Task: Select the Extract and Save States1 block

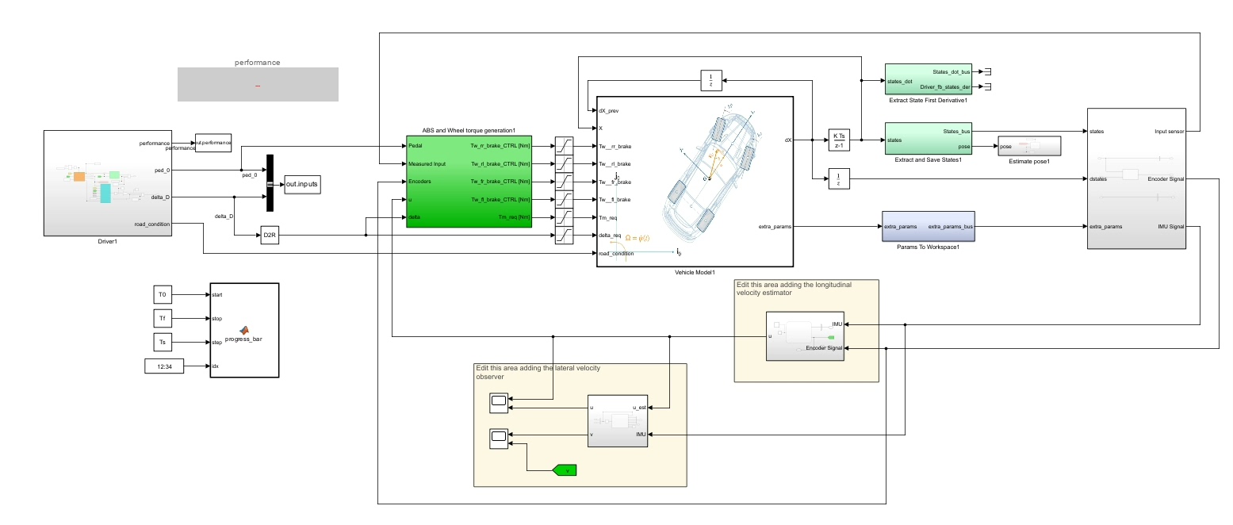Action: 929,139
